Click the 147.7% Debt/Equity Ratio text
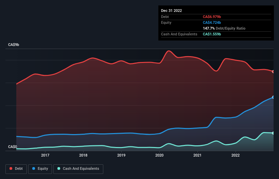 [x=224, y=28]
